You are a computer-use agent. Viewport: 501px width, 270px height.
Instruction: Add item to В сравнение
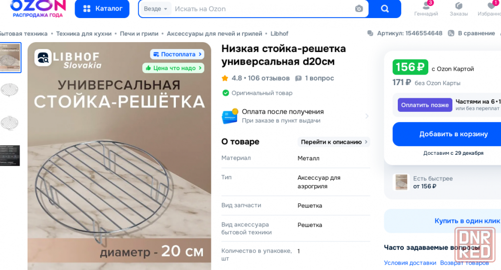[471, 33]
